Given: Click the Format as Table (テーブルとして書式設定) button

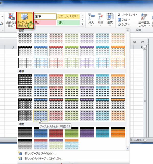Looking at the screenshot, I should point(25,20).
